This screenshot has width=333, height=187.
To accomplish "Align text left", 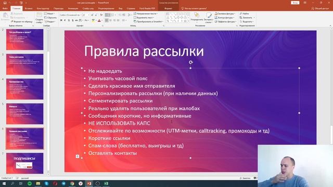I will (107, 20).
